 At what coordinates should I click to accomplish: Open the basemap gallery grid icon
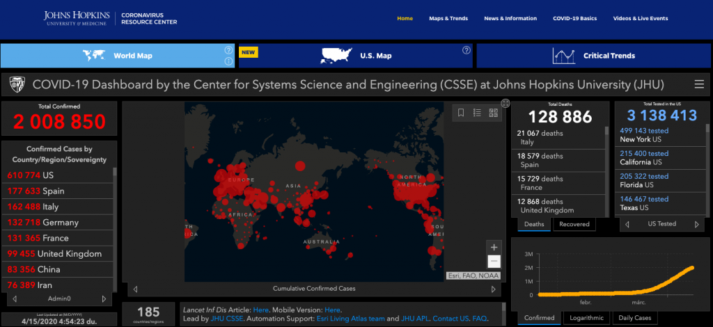coord(494,113)
